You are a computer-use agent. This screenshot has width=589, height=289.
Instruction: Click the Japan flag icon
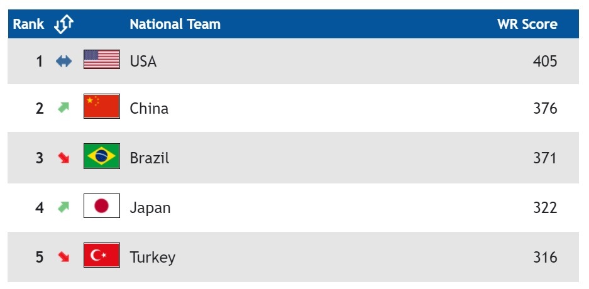(x=101, y=206)
